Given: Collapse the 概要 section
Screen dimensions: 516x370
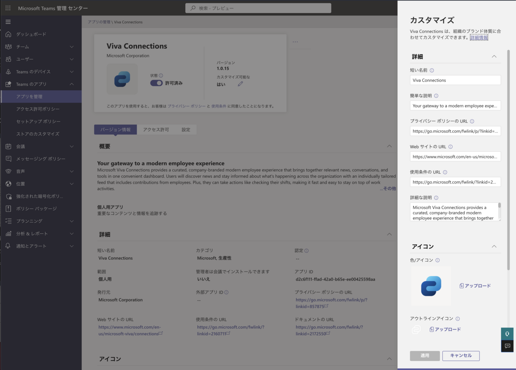Looking at the screenshot, I should tap(389, 146).
